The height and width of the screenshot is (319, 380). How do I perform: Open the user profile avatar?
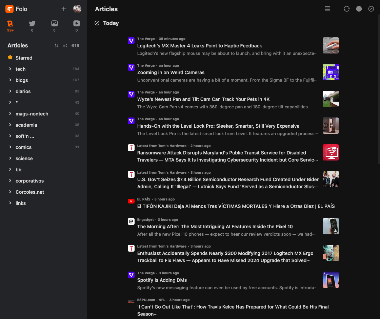77,9
